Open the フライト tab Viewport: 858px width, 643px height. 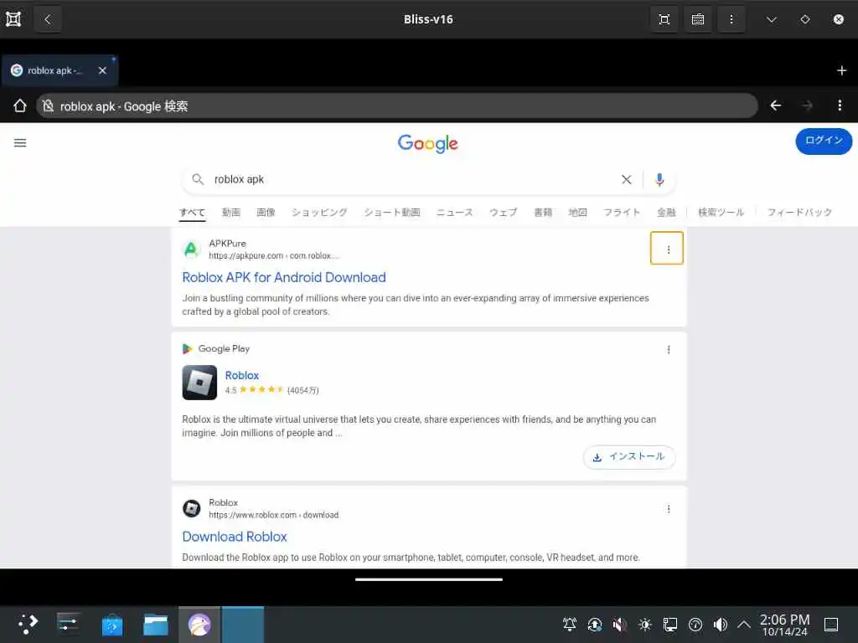622,212
